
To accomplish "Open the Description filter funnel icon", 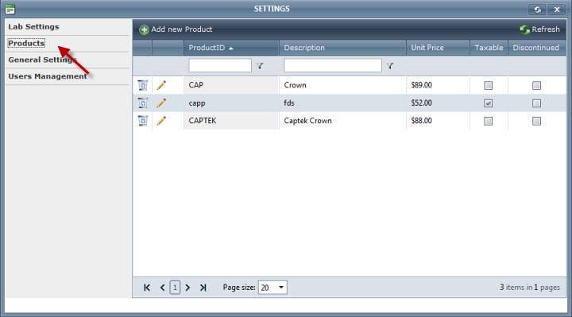I will click(x=390, y=66).
